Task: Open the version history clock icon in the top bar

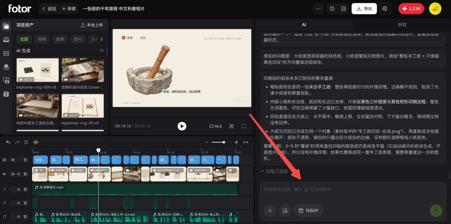Action: pos(332,9)
